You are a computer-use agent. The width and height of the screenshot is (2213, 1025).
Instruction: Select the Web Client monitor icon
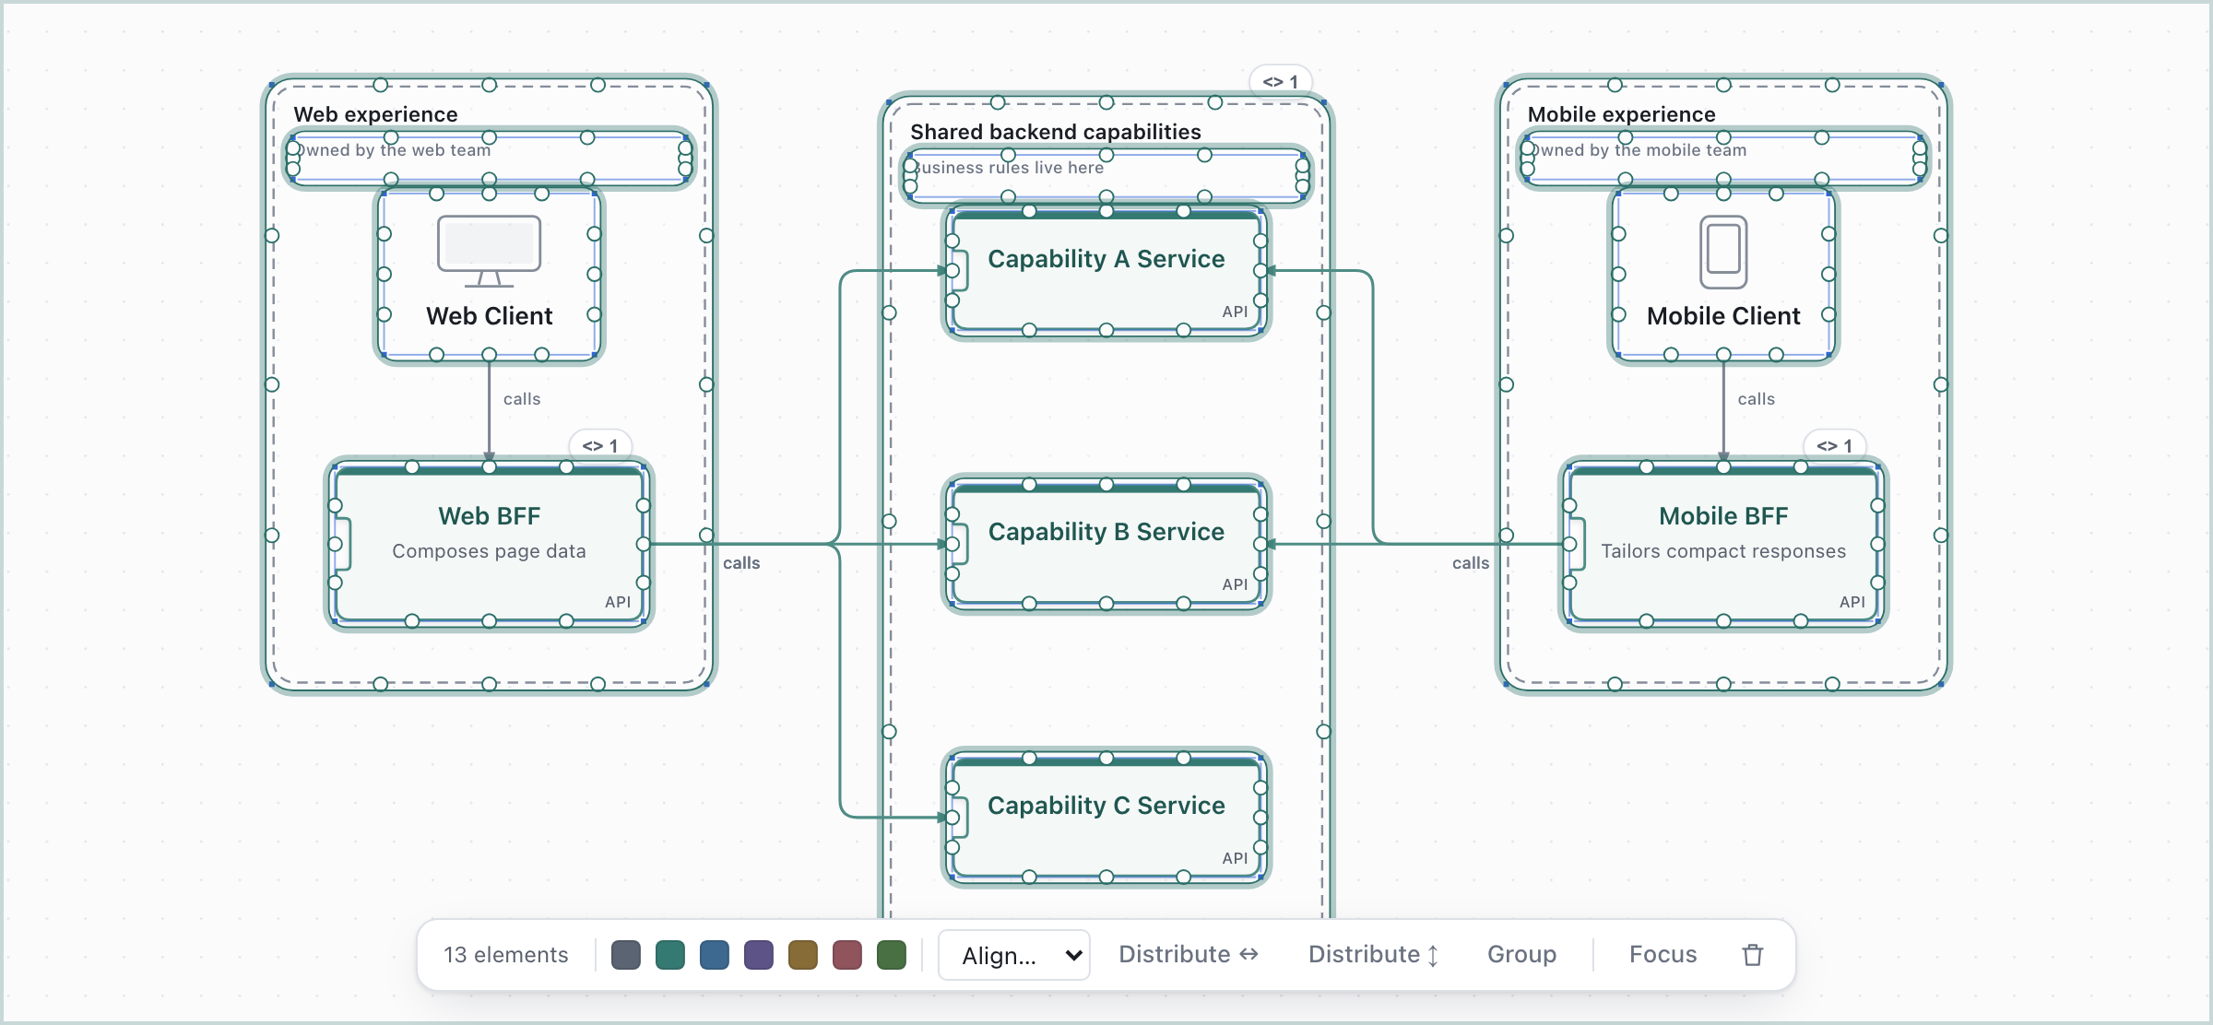click(490, 251)
